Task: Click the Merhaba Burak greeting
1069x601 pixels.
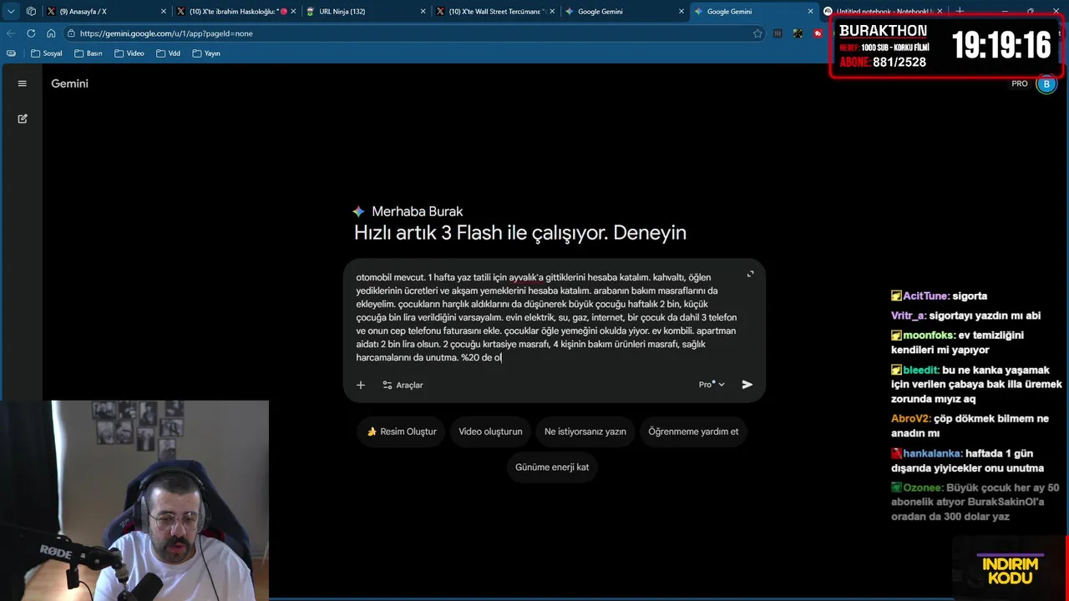Action: (x=417, y=211)
